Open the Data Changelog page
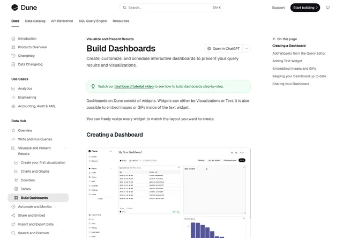This screenshot has height=238, width=343. [x=30, y=64]
